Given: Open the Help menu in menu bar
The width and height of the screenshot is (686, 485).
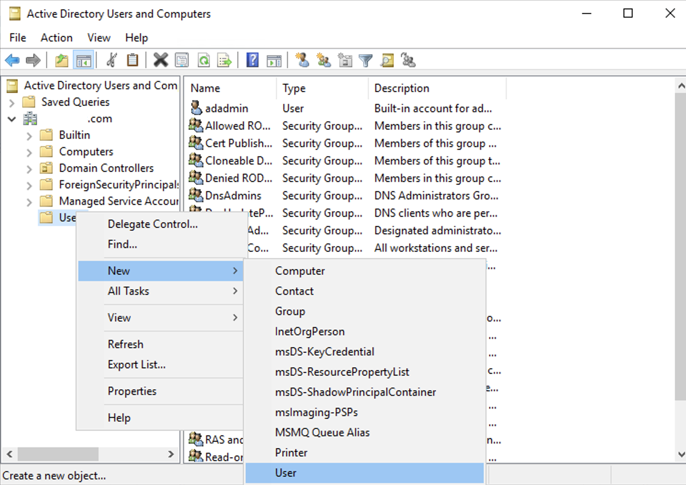Looking at the screenshot, I should [137, 38].
